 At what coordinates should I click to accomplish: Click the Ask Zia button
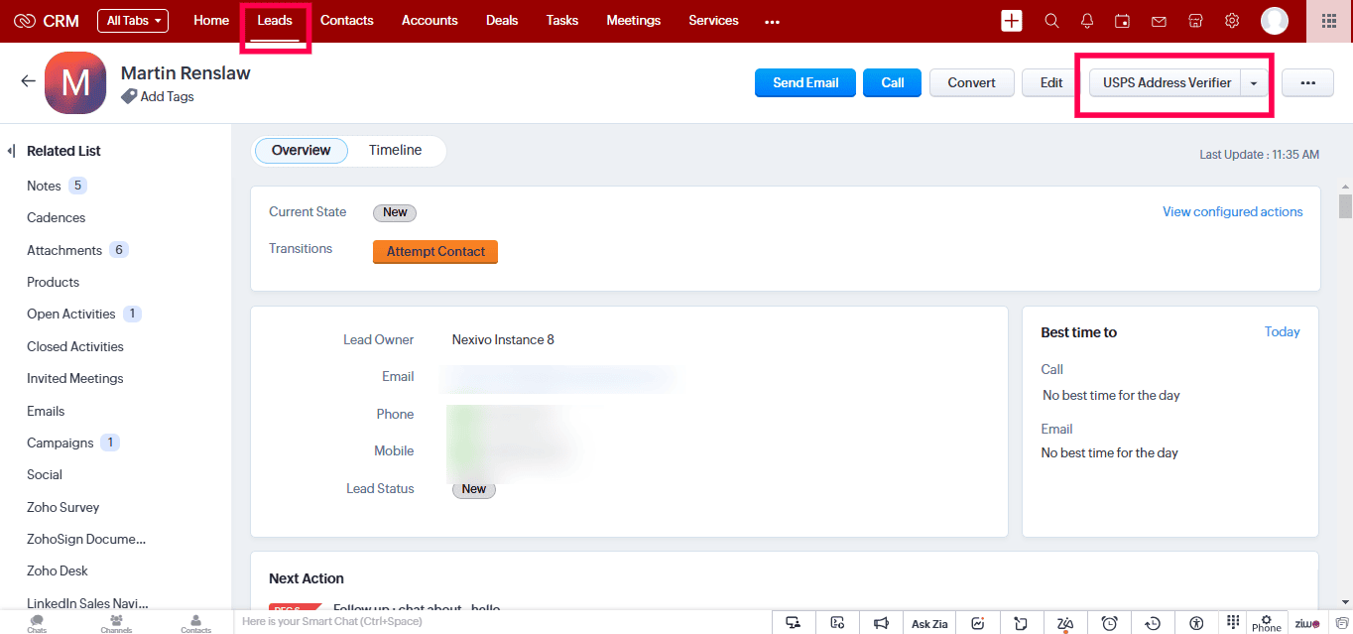click(x=929, y=624)
